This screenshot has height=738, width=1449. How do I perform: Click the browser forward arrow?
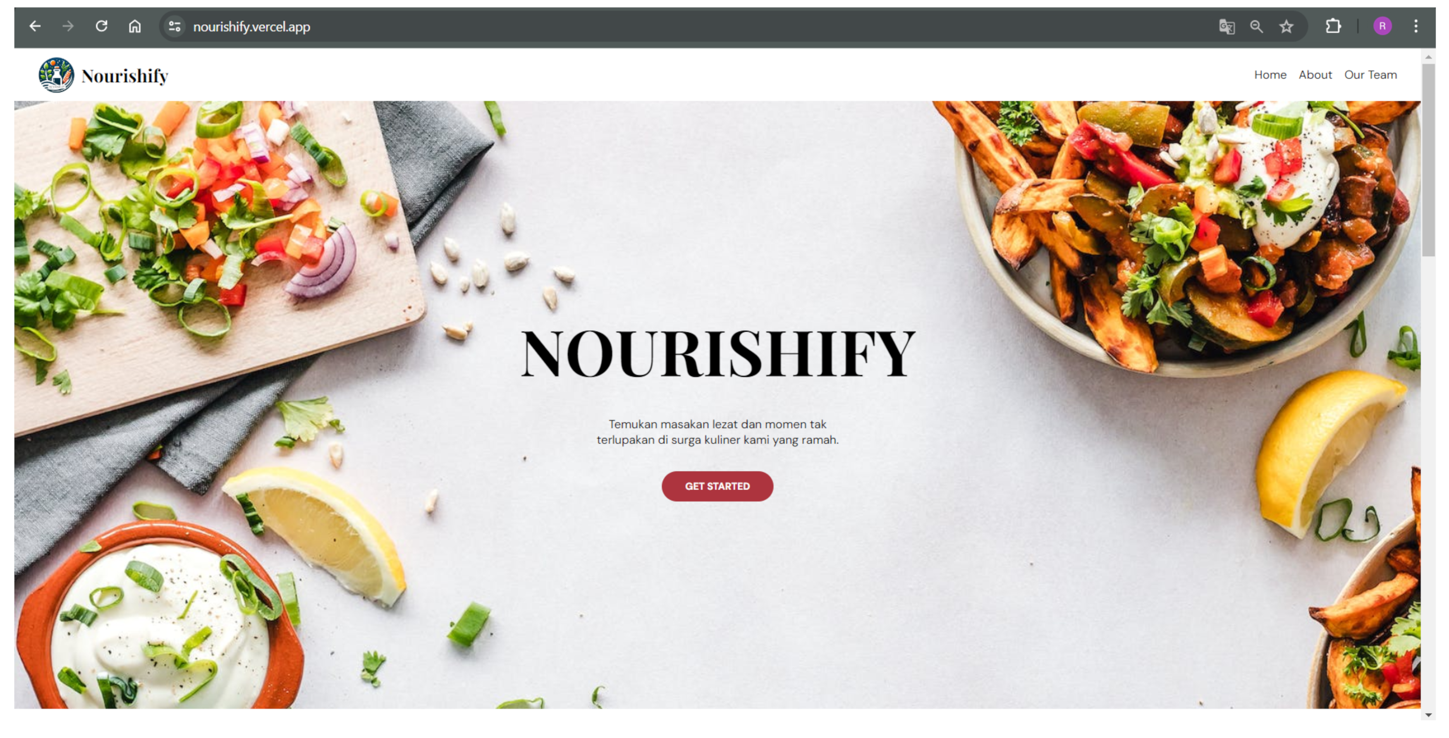click(68, 26)
